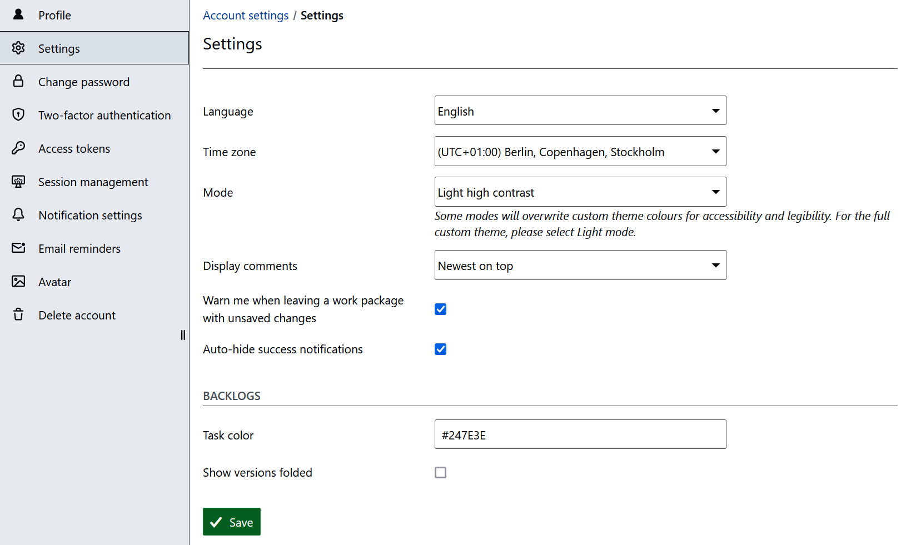Open the Change password page
The image size is (901, 545).
tap(94, 82)
